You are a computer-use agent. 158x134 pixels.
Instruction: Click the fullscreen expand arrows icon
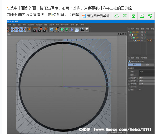125,16
